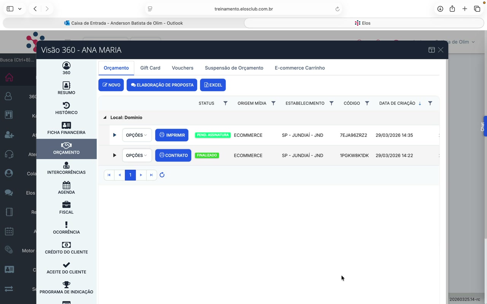The height and width of the screenshot is (304, 487).
Task: Open a new Safari tab
Action: (465, 9)
